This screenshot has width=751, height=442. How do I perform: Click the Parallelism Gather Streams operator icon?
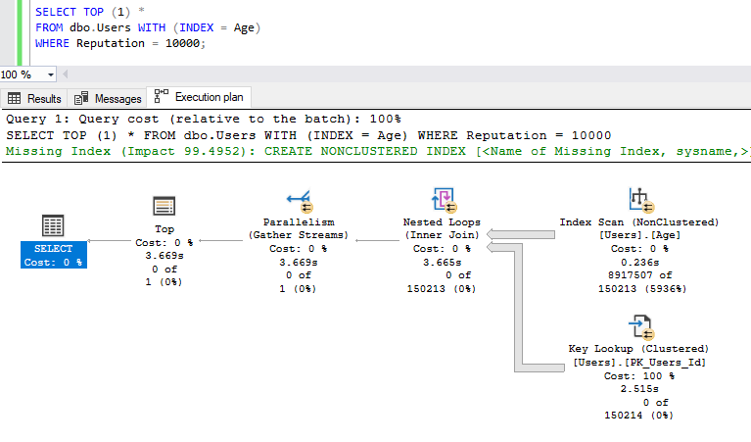click(300, 201)
